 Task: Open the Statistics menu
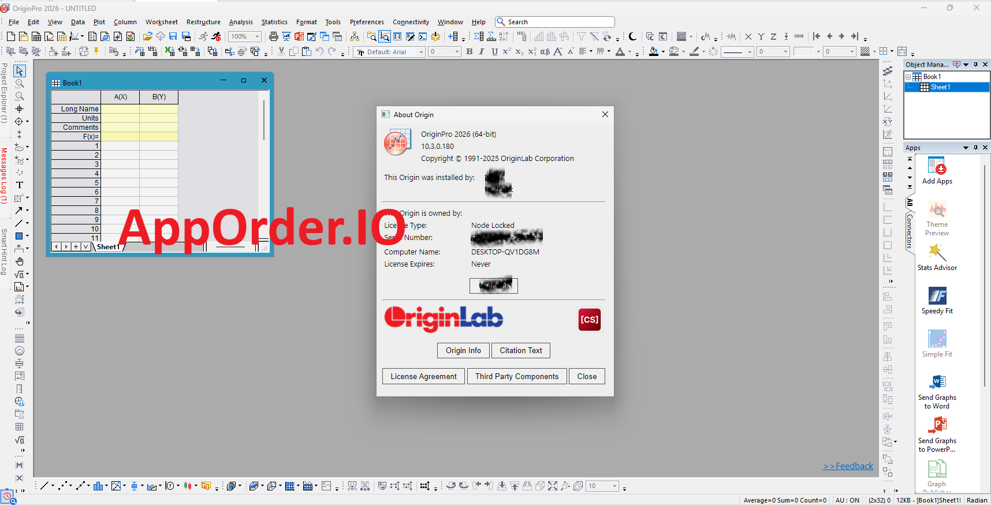274,22
